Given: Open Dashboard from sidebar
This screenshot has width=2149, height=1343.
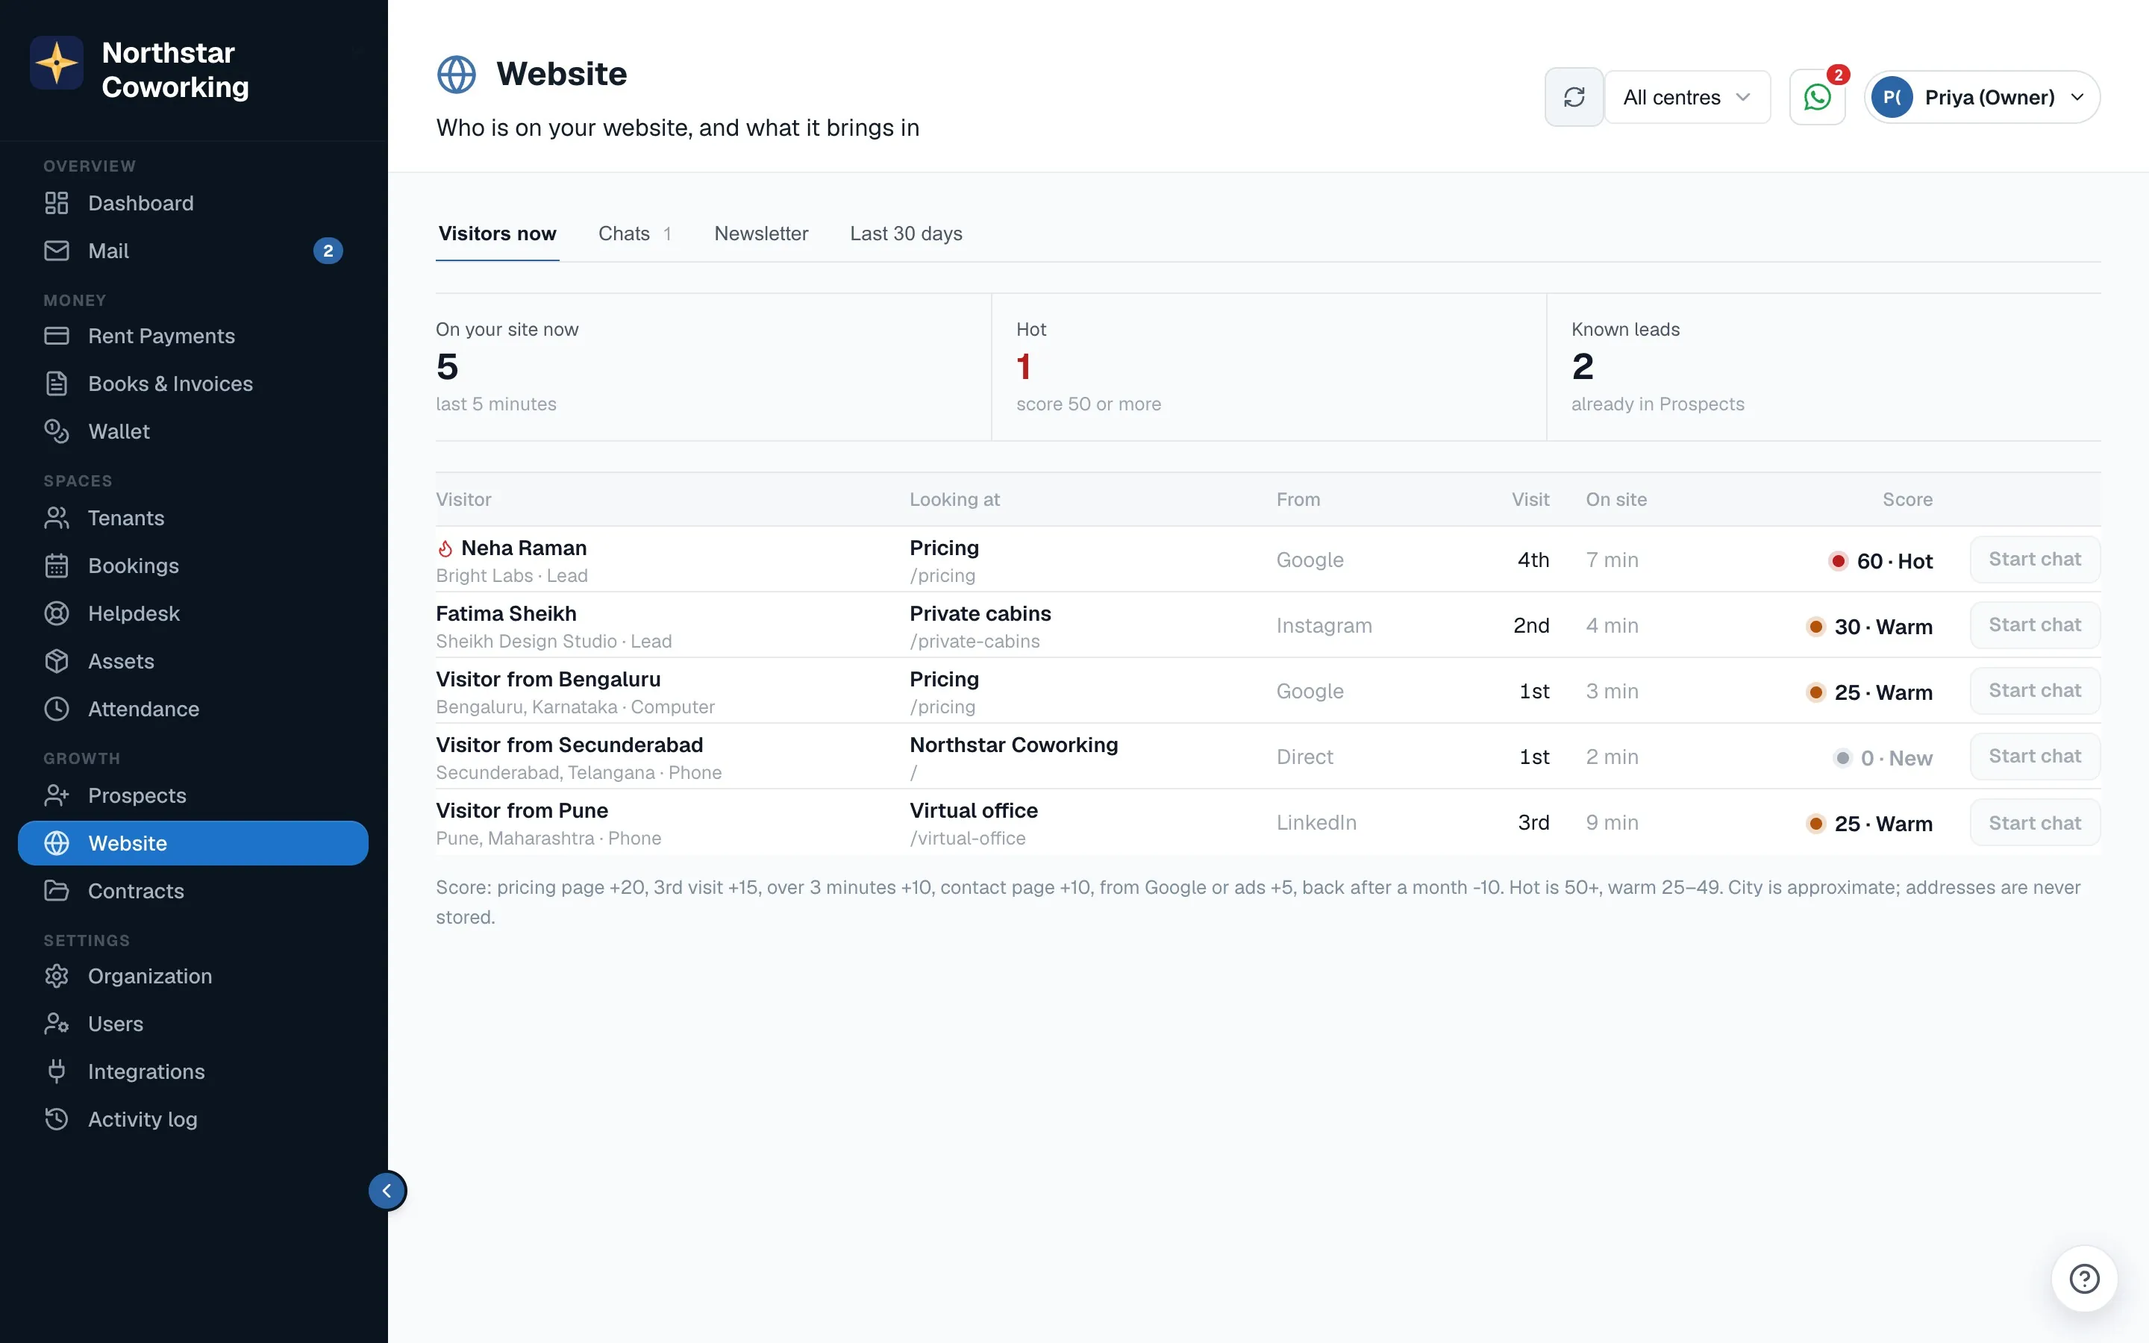Looking at the screenshot, I should pos(193,202).
